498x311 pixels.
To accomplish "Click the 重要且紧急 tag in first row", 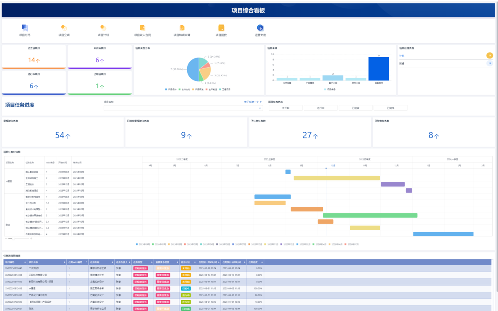I will [x=163, y=268].
